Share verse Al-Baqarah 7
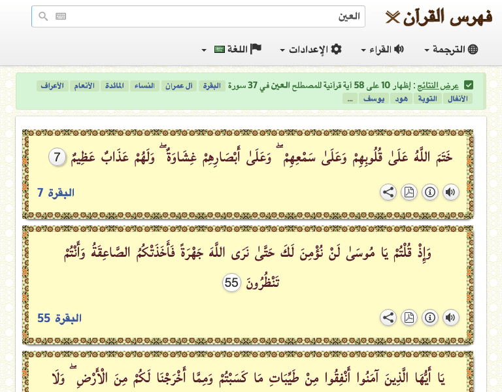The image size is (502, 392). [388, 192]
